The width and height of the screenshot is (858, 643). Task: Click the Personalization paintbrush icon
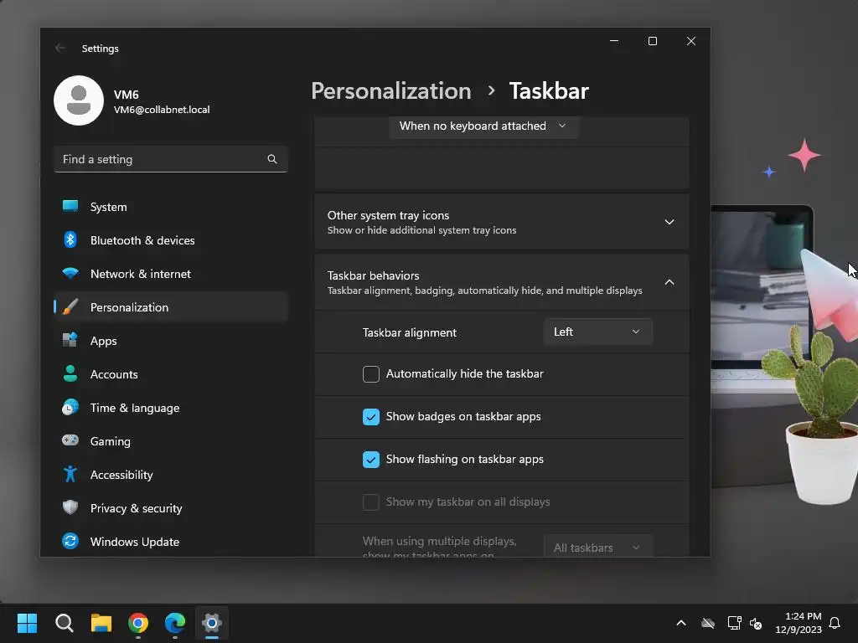click(x=70, y=306)
